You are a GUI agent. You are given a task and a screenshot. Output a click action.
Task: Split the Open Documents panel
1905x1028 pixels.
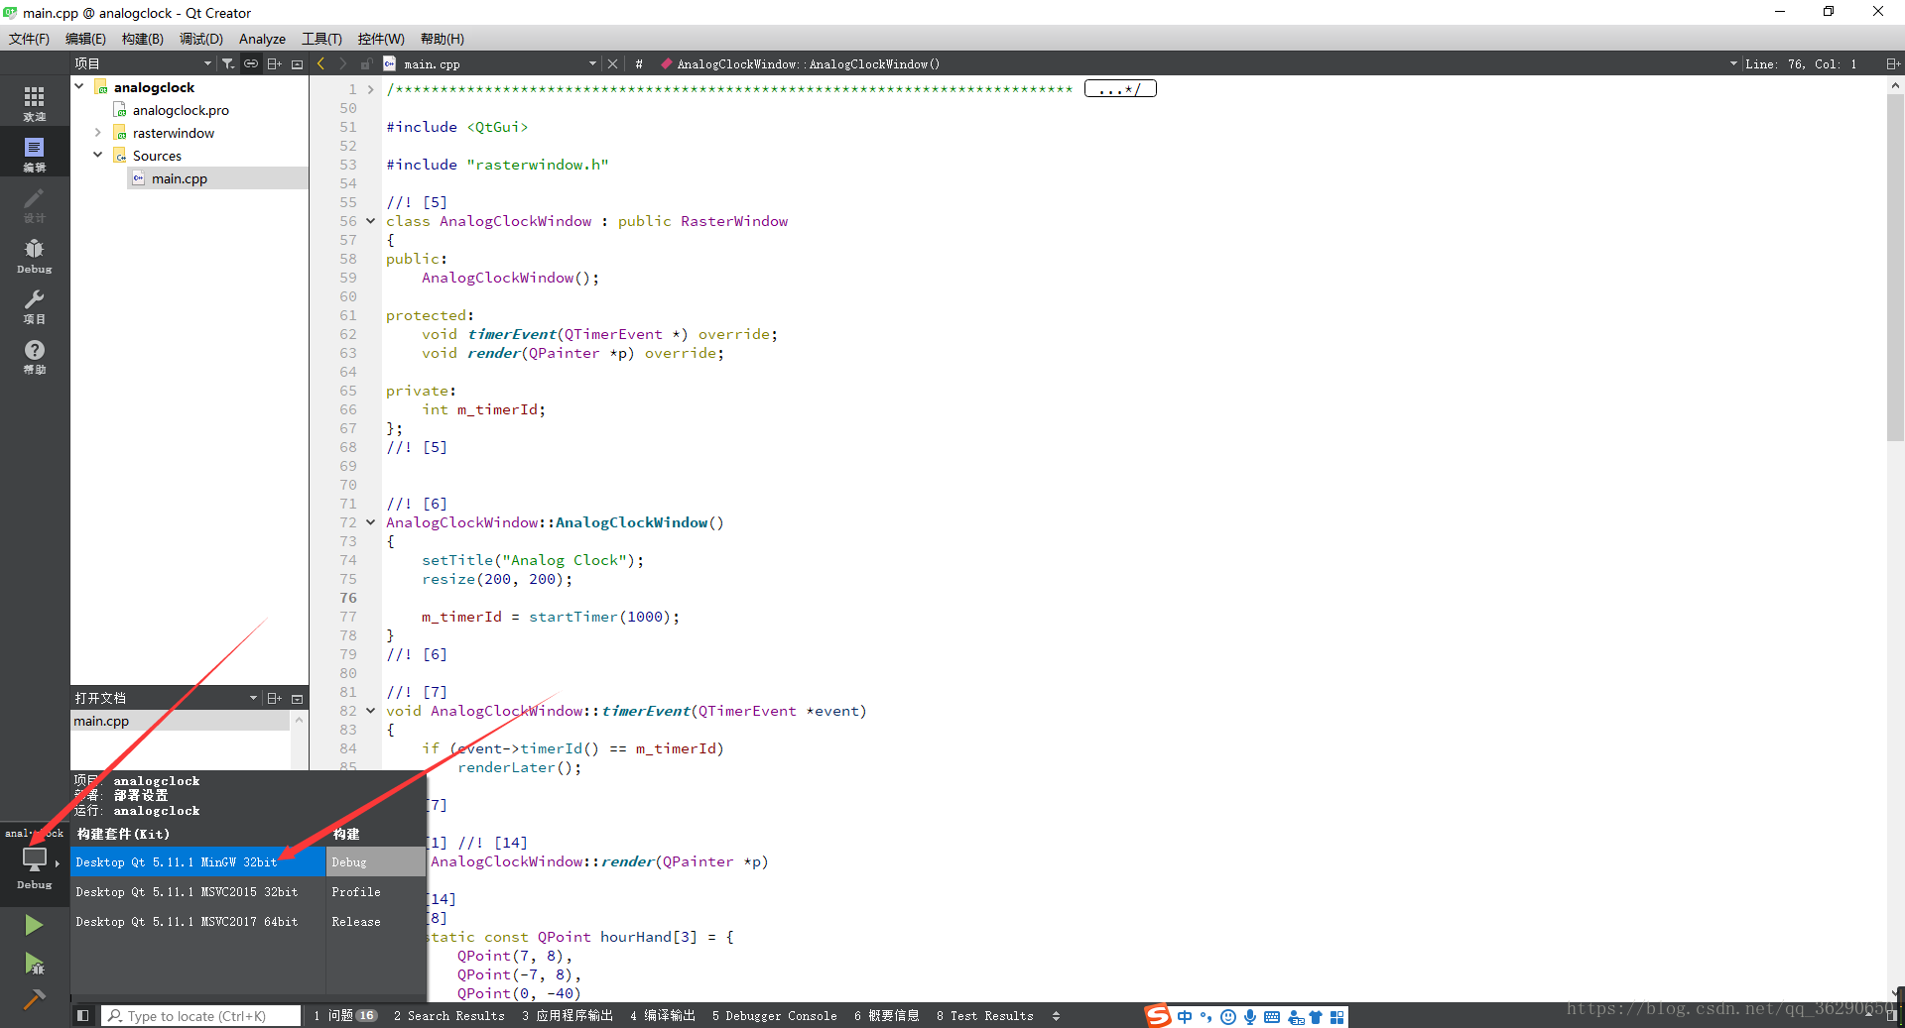point(275,698)
